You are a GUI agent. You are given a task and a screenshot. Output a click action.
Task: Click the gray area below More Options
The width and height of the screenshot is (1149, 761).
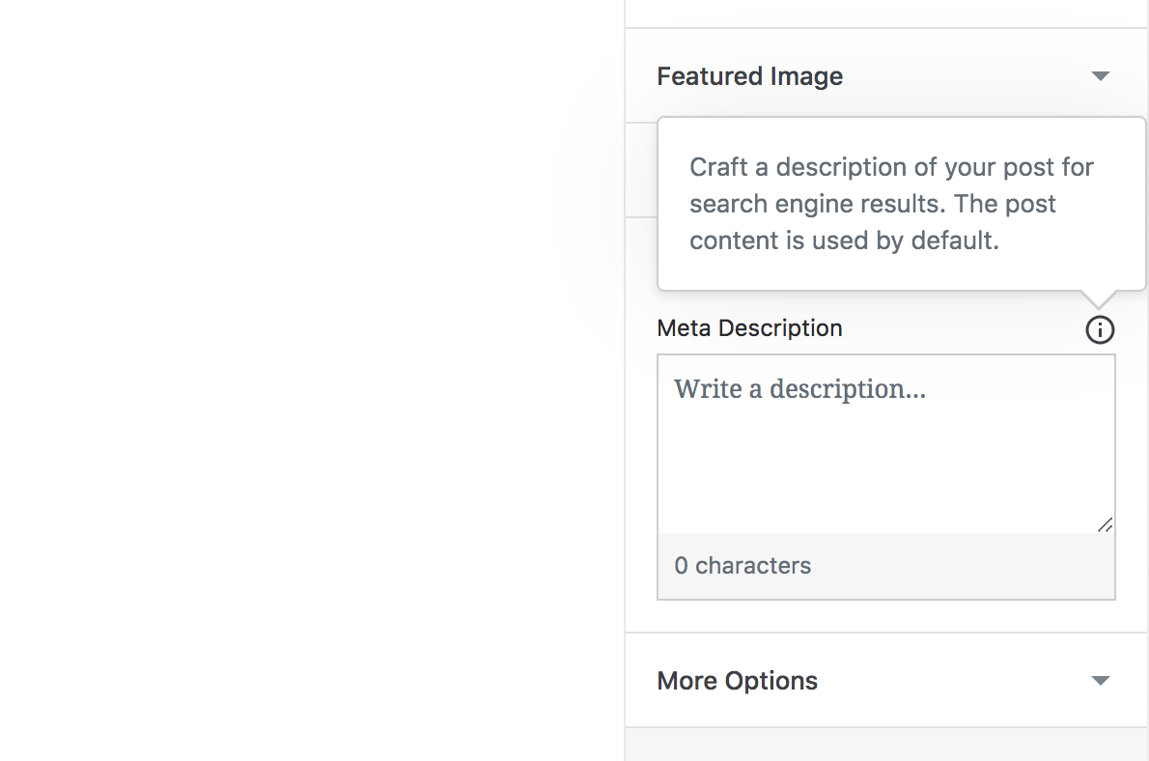[885, 745]
